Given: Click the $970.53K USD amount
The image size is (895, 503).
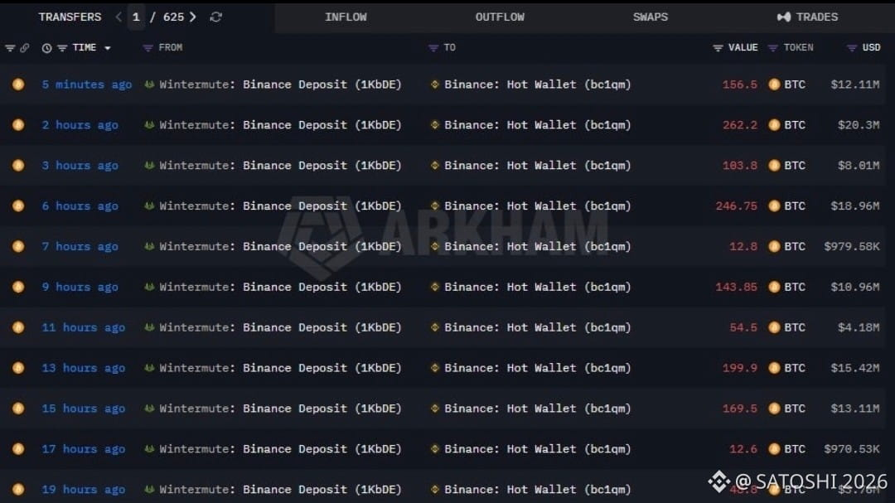Looking at the screenshot, I should (x=852, y=449).
